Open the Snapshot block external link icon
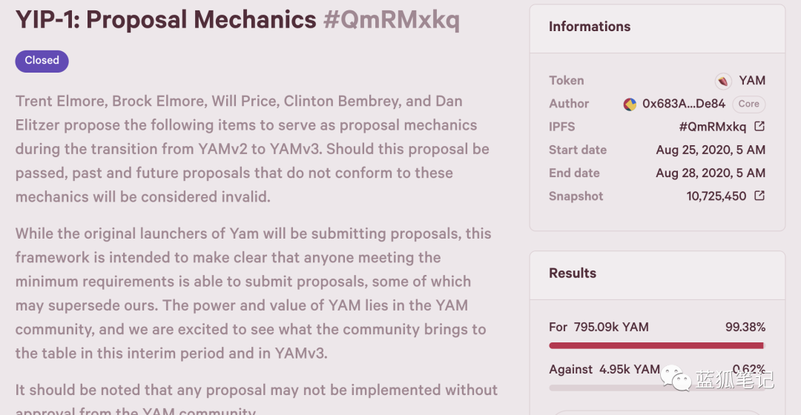The image size is (801, 415). [x=759, y=196]
